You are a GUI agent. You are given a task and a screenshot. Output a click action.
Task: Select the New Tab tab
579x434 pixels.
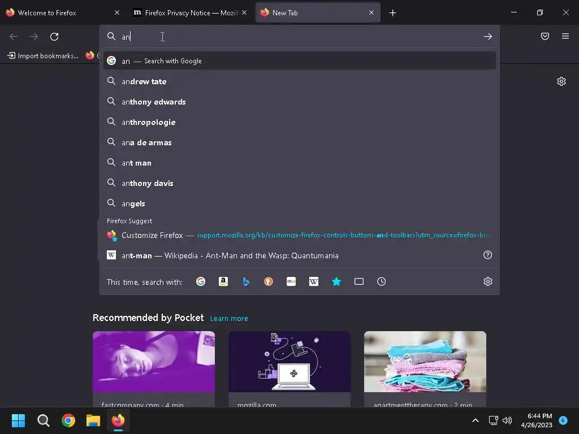point(318,13)
